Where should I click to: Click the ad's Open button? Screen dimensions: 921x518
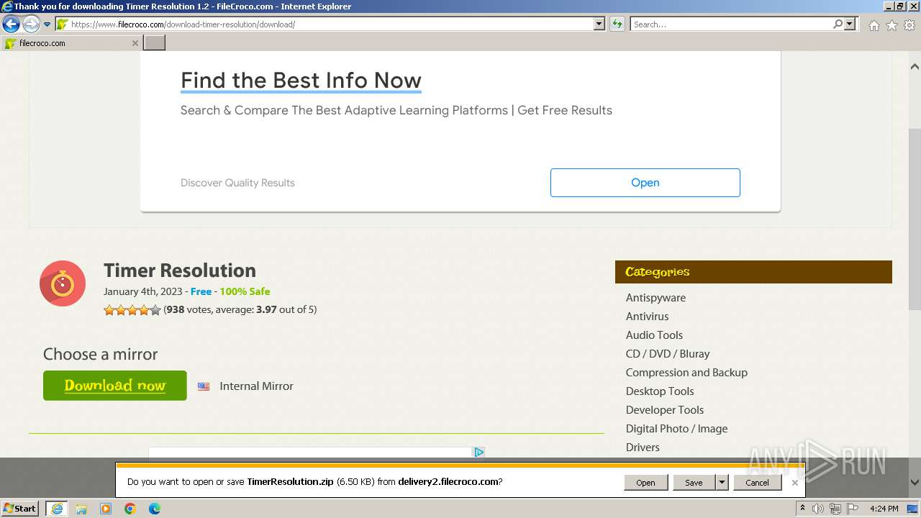tap(645, 183)
